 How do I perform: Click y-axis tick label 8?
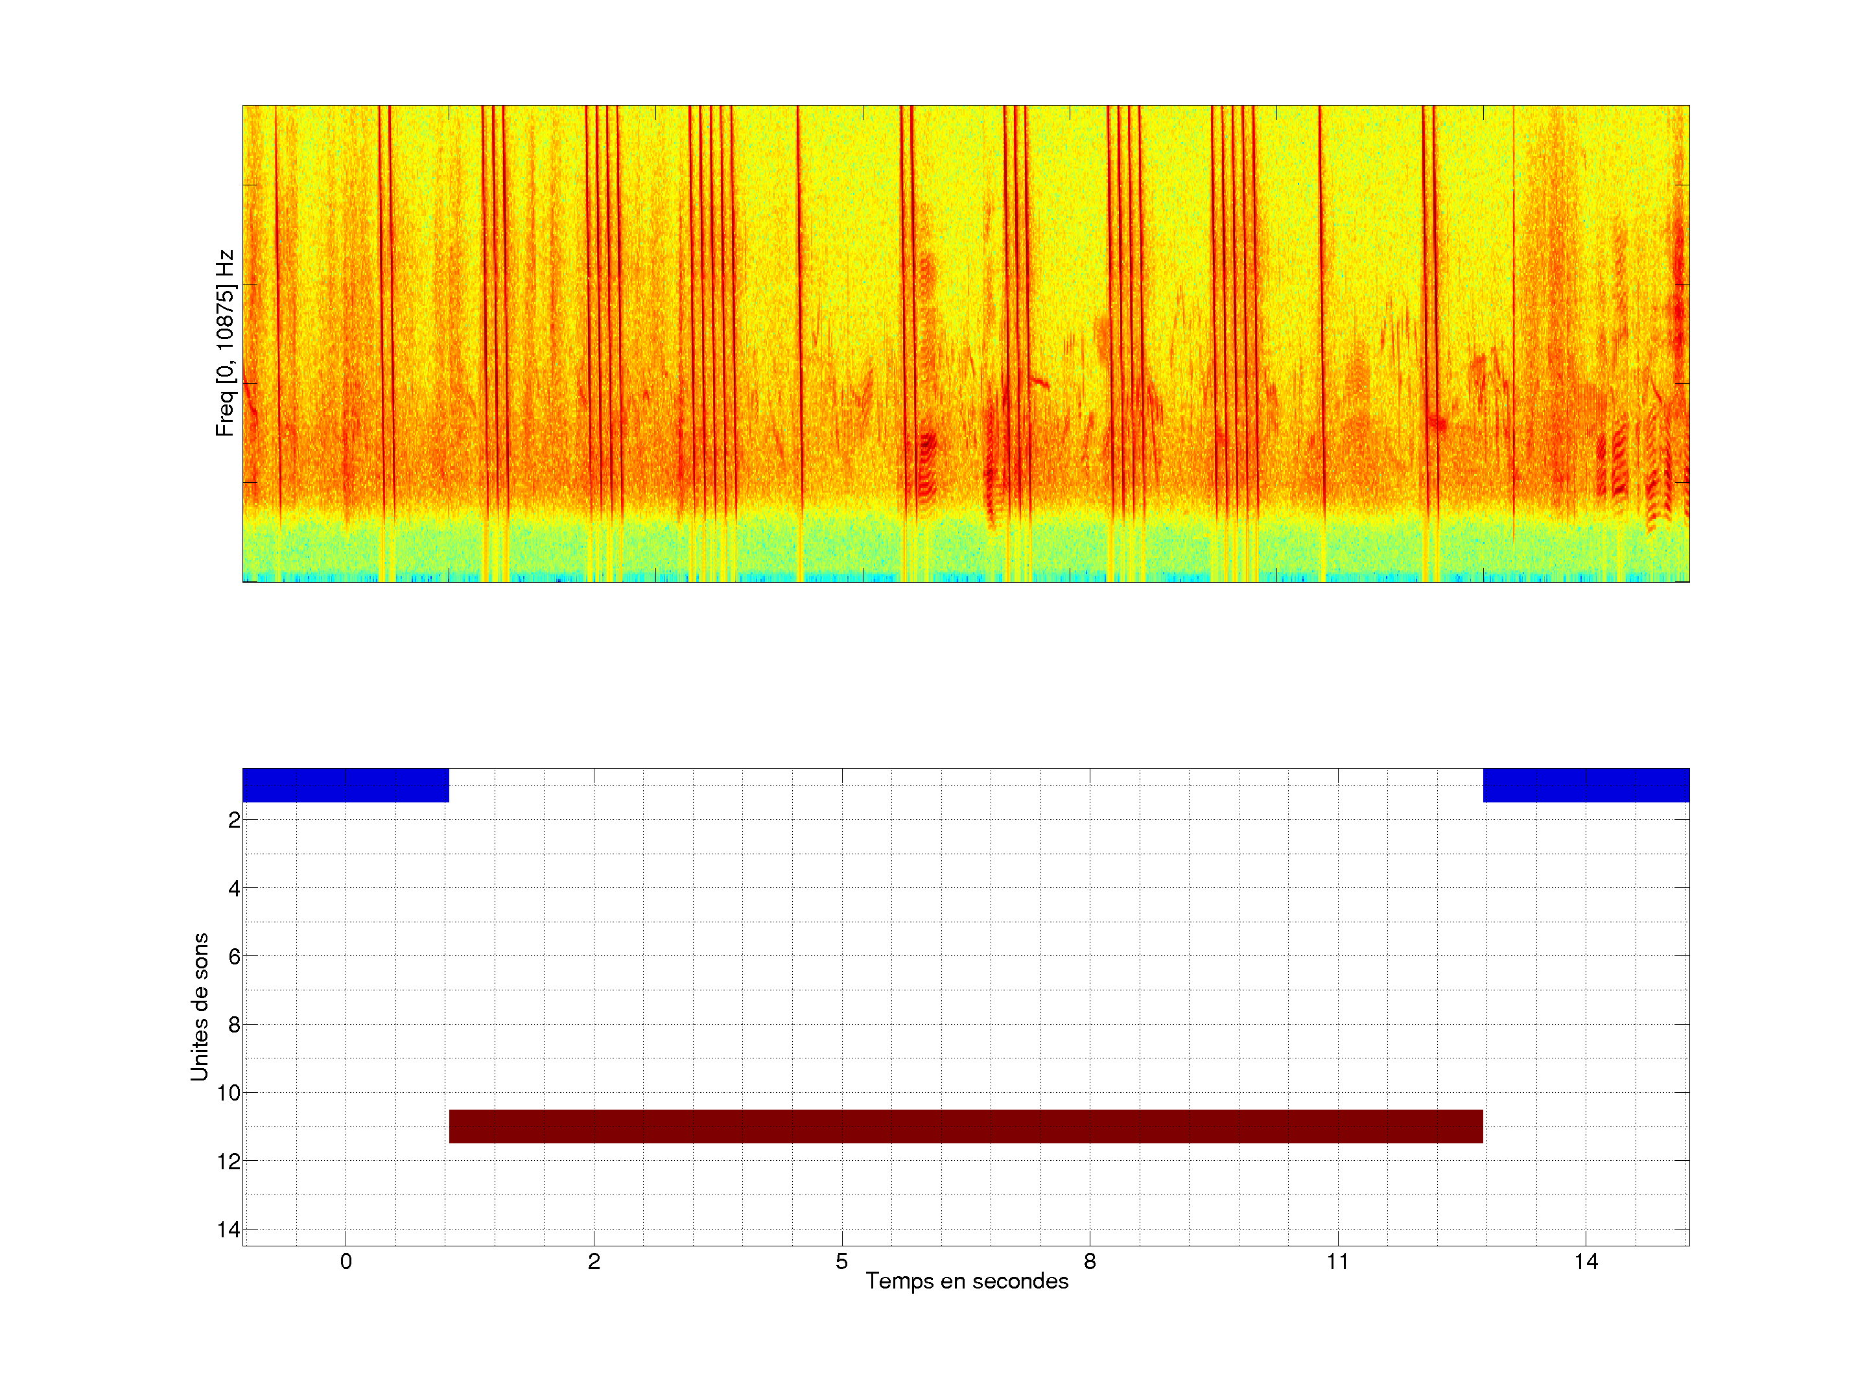(x=234, y=1025)
